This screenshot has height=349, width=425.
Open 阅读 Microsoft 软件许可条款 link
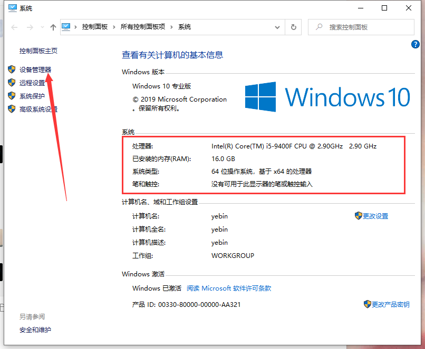[x=229, y=288]
